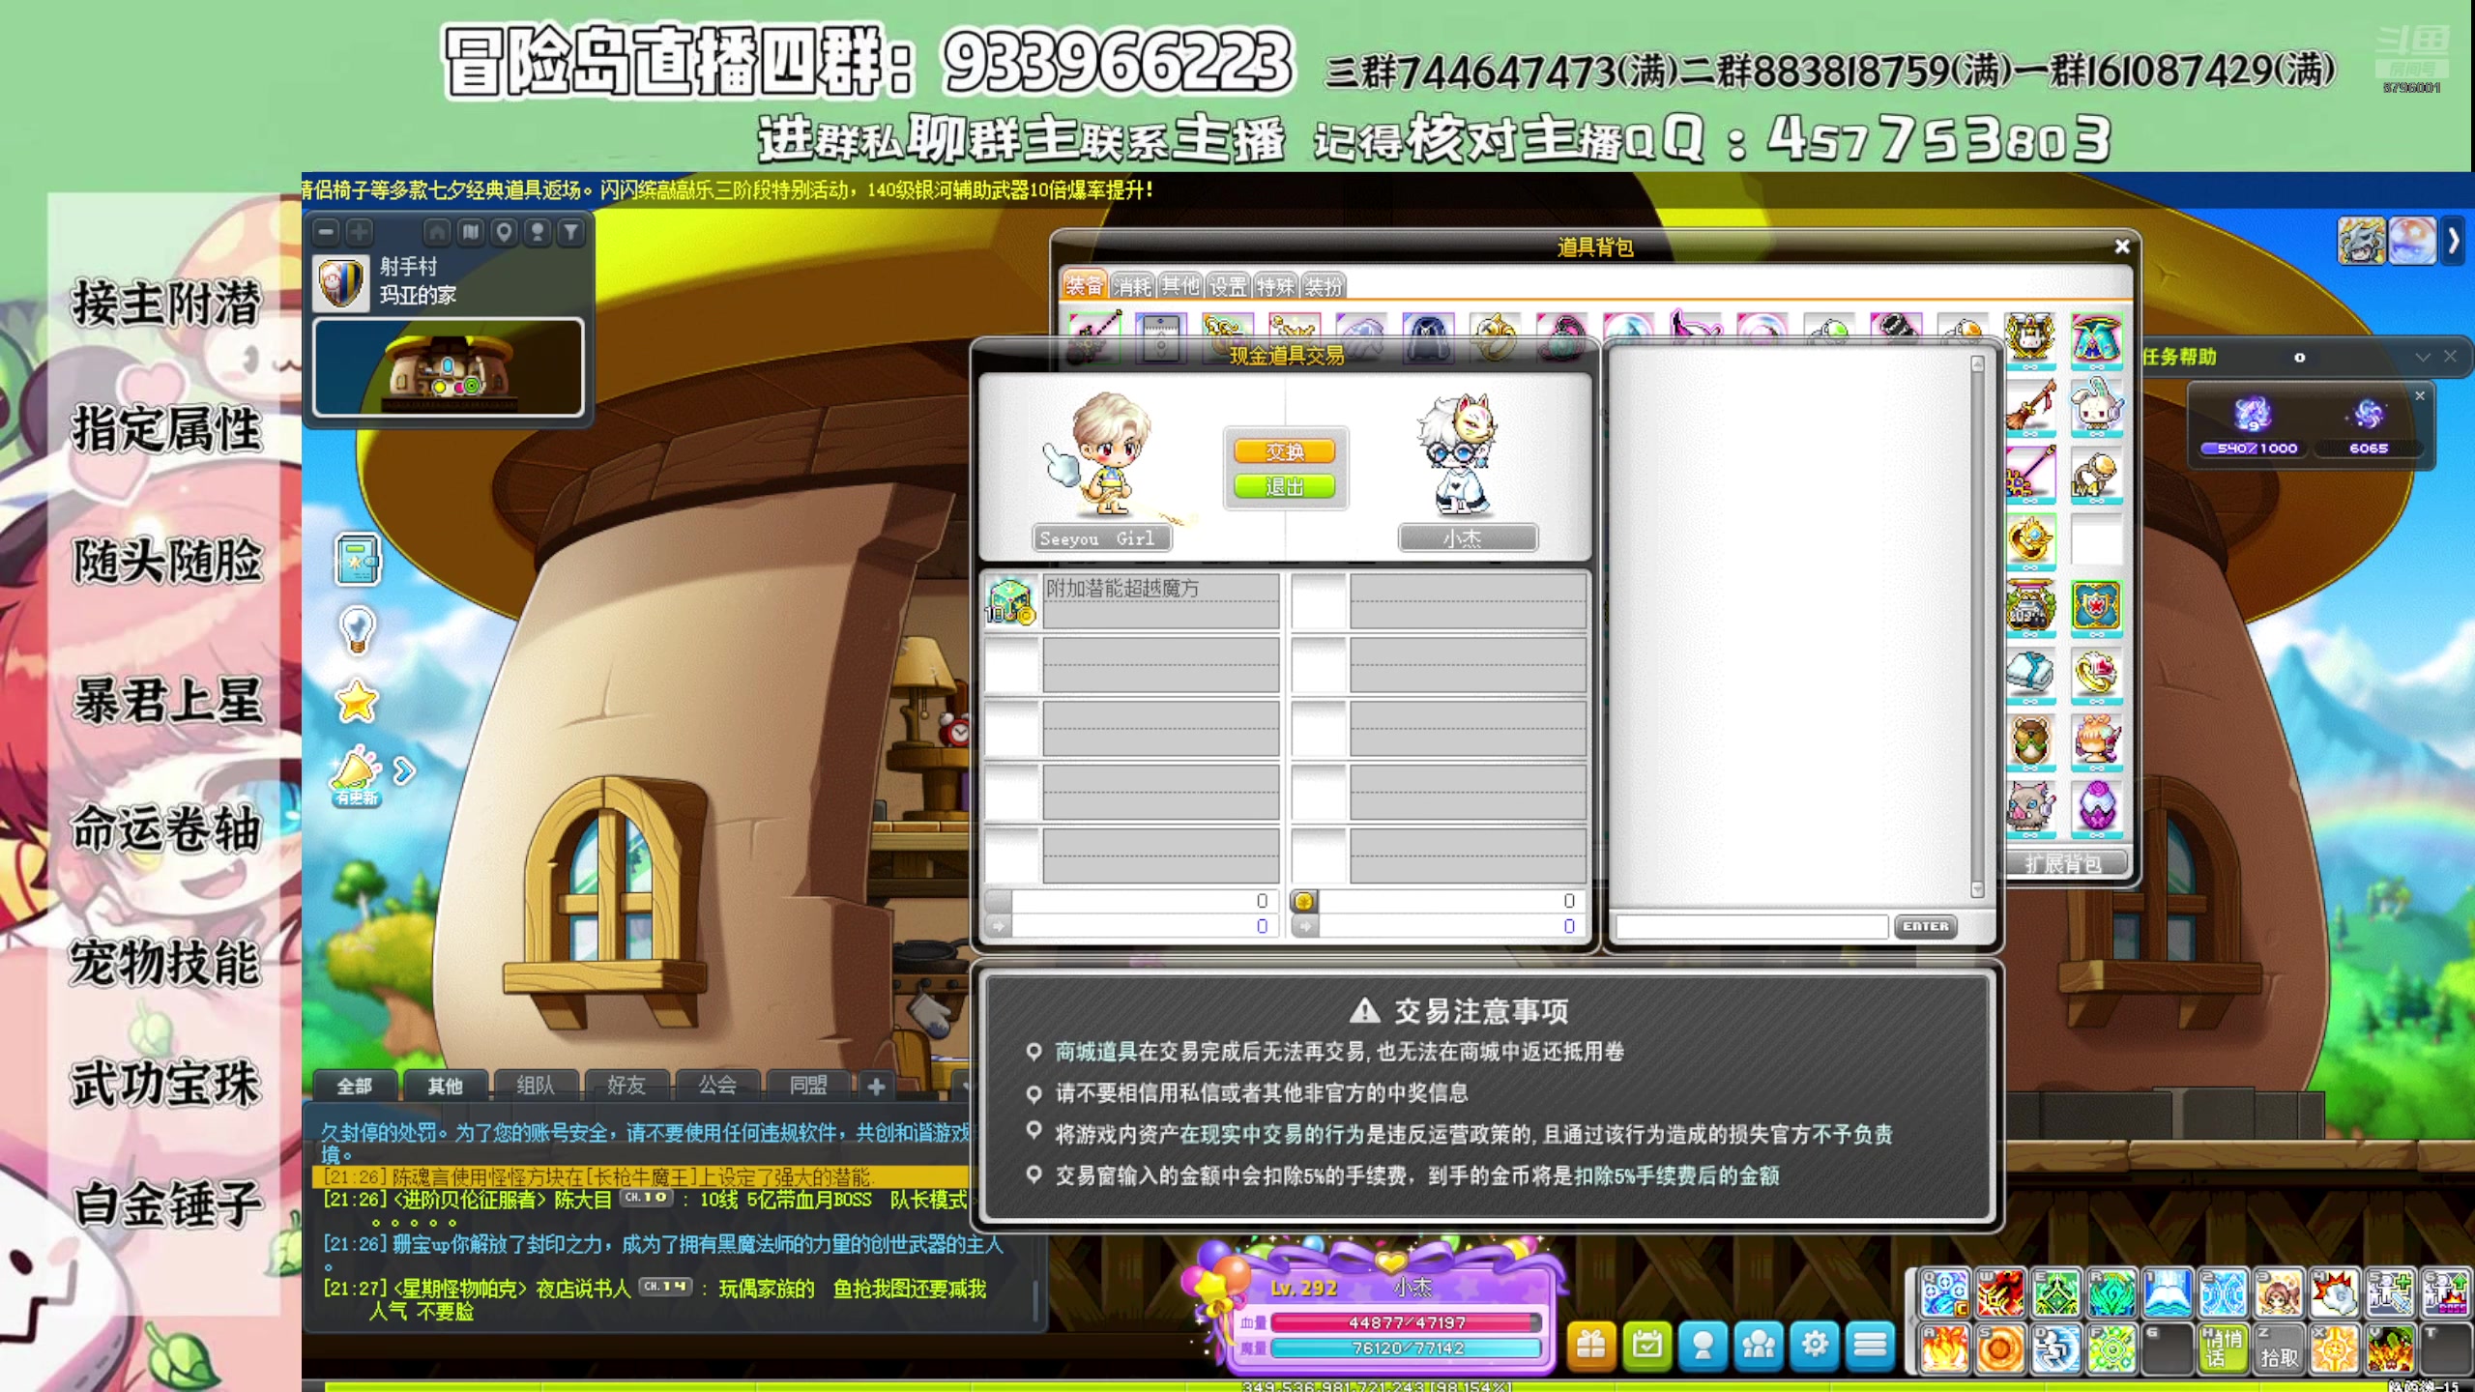
Task: Select the D-key running figure skill
Action: click(x=2056, y=1348)
